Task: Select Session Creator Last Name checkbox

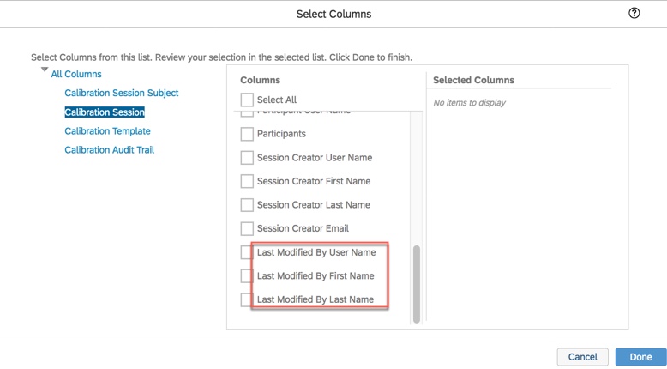Action: pyautogui.click(x=247, y=205)
